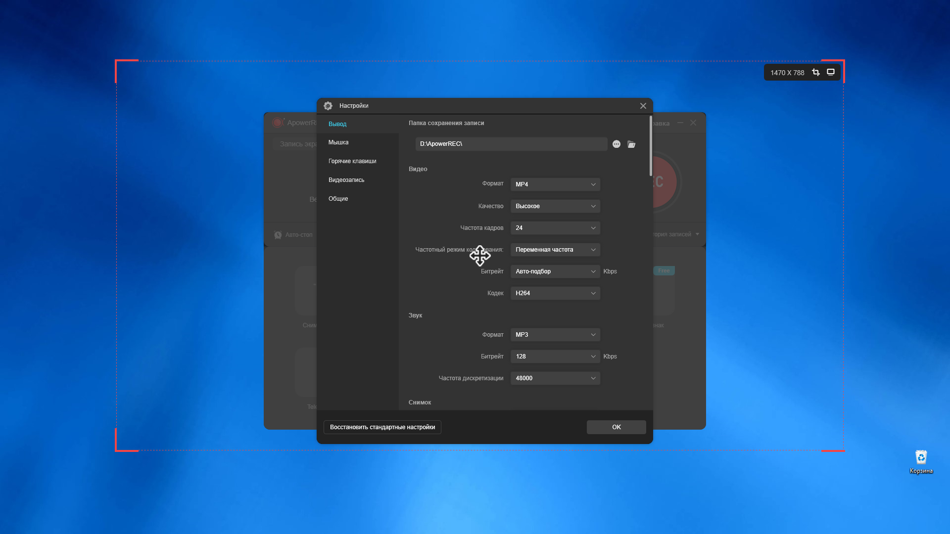Open the Качество dropdown set to Высокое
This screenshot has width=950, height=534.
point(555,206)
